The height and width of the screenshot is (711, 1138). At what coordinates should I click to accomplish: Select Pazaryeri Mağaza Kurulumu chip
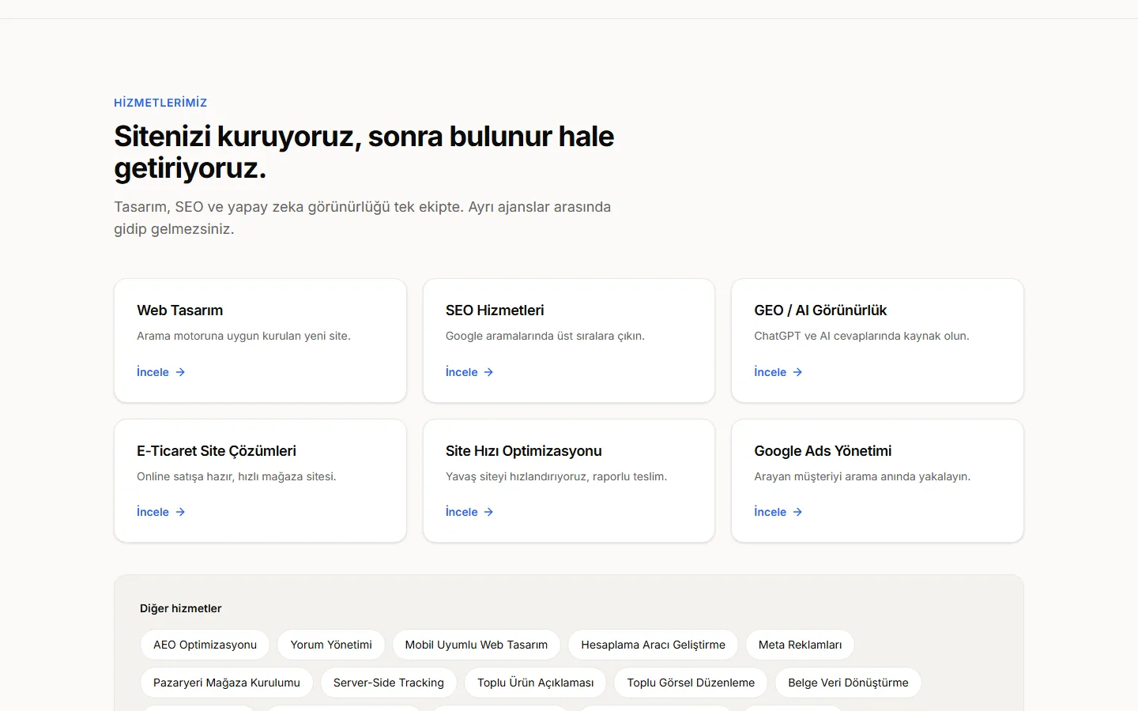click(x=227, y=683)
